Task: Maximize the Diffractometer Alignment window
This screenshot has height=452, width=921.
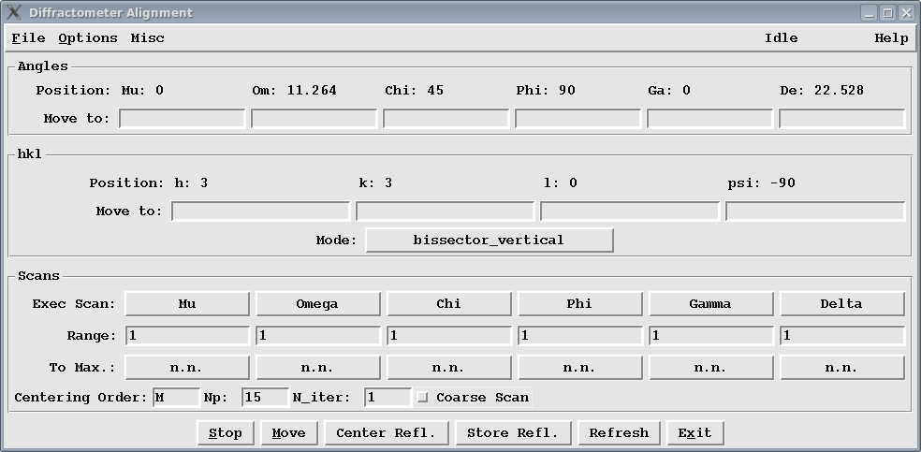Action: coord(887,12)
